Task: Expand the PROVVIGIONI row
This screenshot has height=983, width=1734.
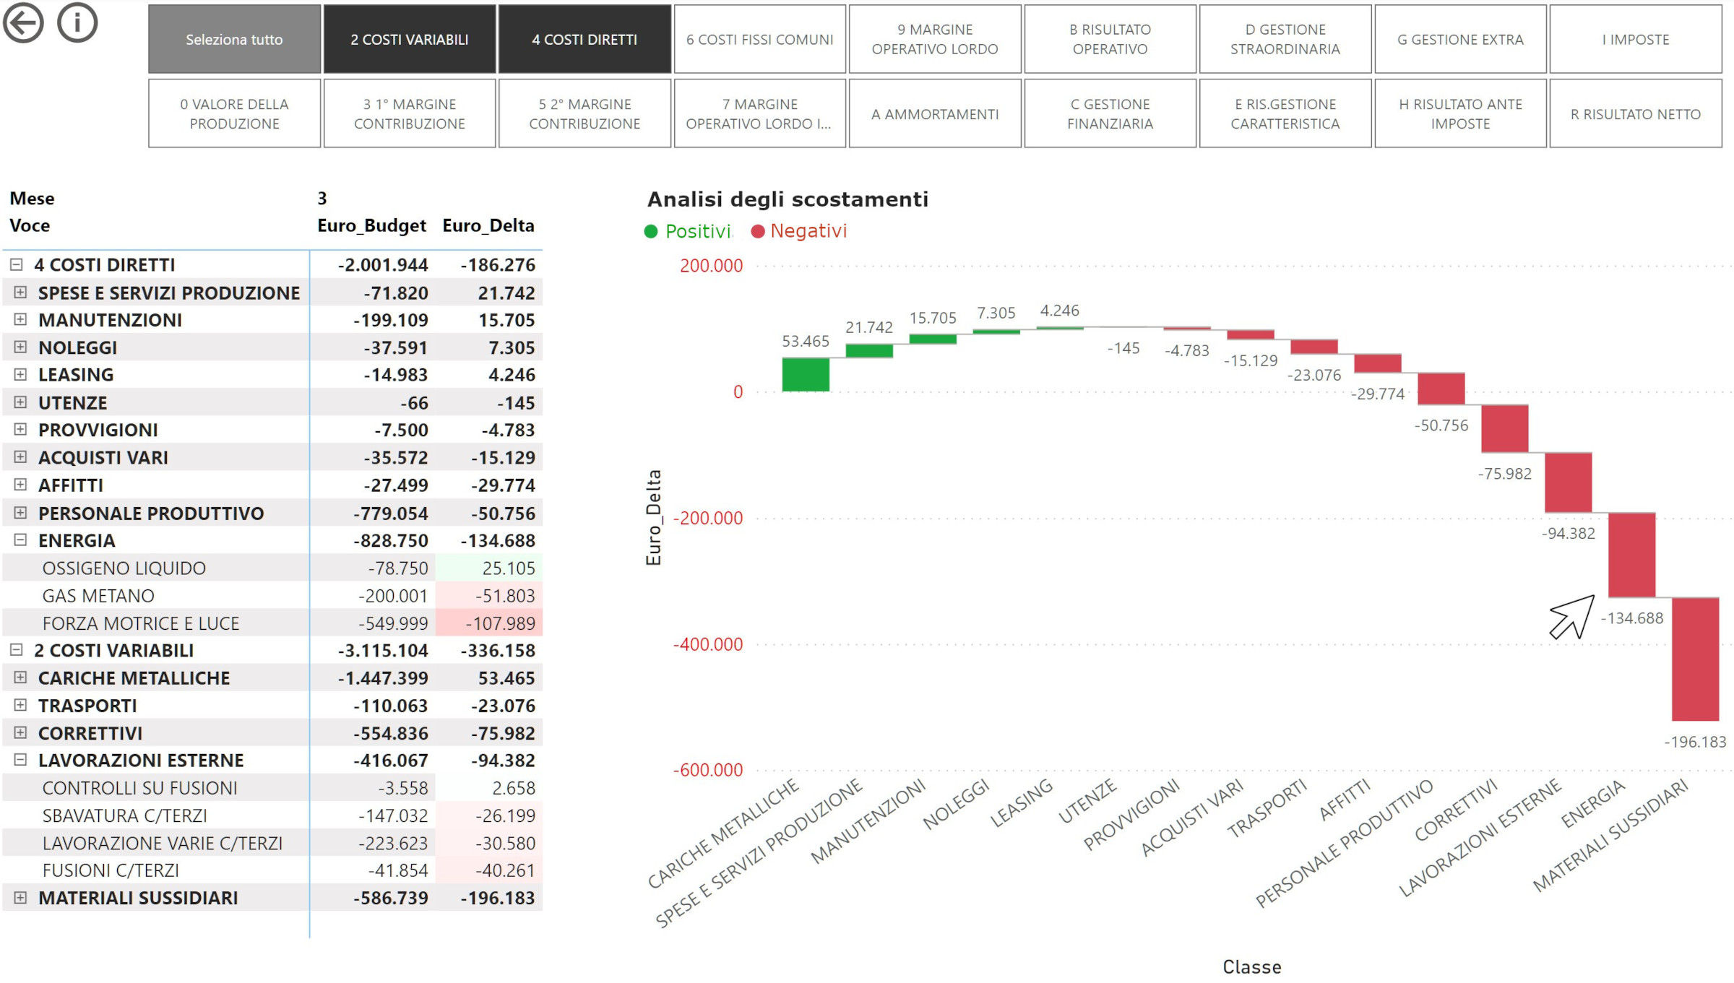Action: 20,430
